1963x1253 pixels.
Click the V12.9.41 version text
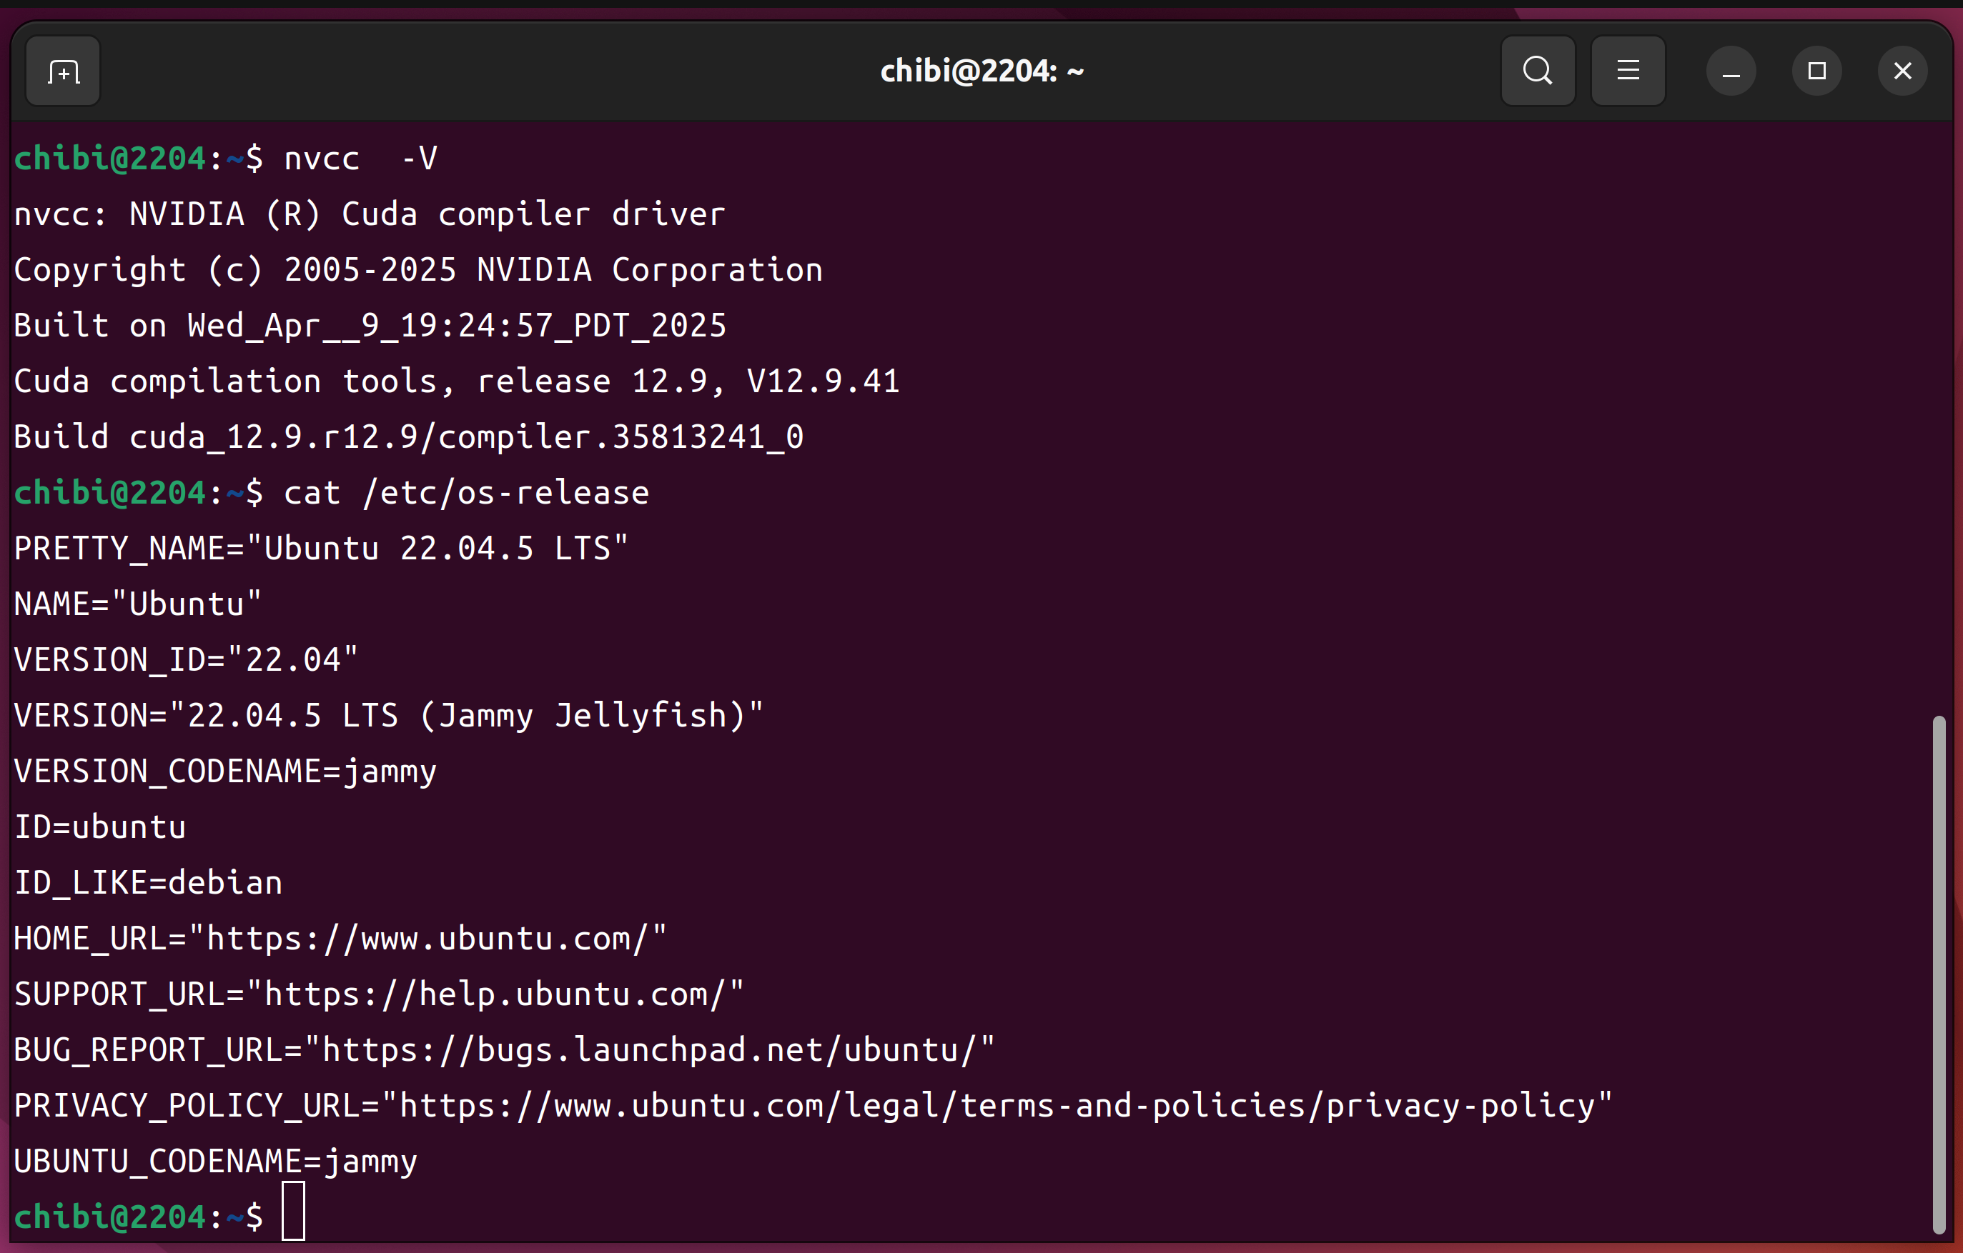[823, 381]
